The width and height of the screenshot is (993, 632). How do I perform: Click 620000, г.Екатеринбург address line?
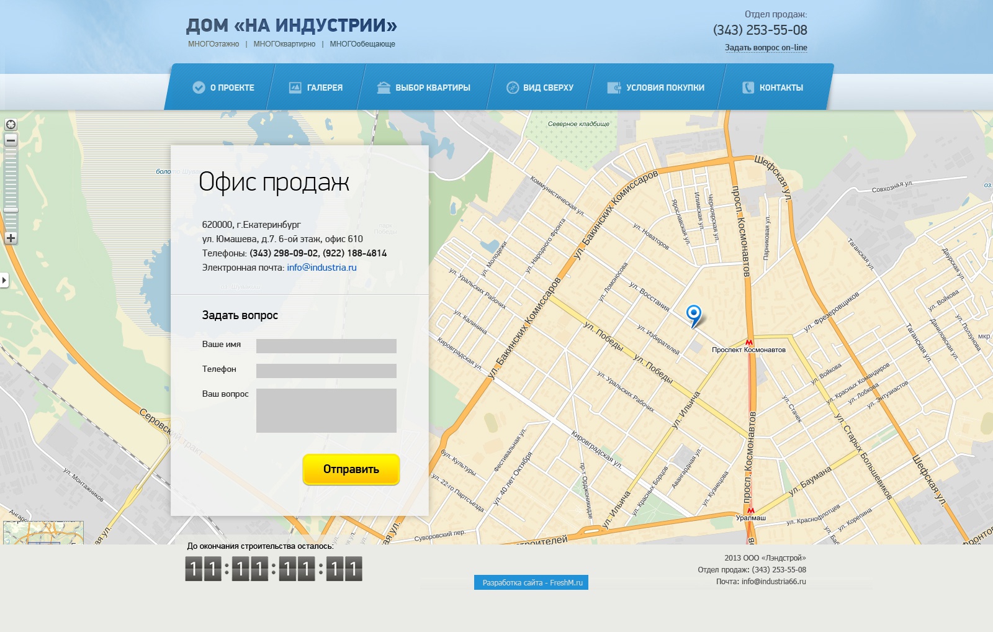tap(251, 225)
